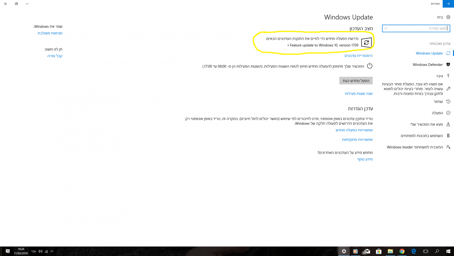Open שנה שעות פעילות active hours link

359,94
